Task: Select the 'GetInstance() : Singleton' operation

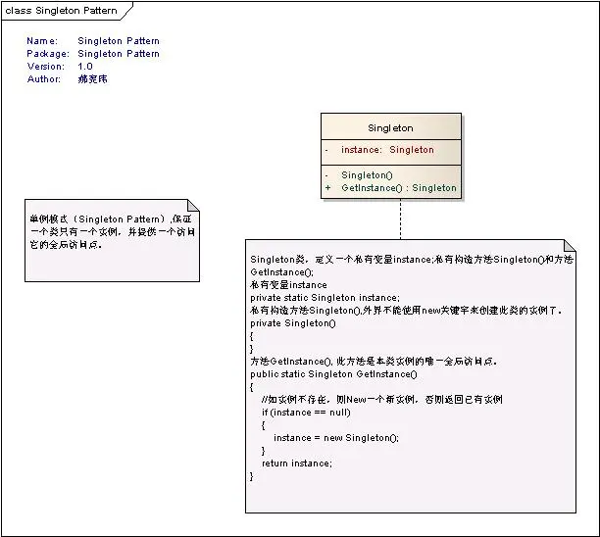Action: click(399, 188)
